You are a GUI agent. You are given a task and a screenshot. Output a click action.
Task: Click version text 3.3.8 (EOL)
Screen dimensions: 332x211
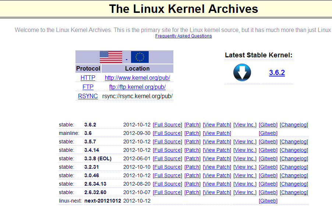point(98,158)
